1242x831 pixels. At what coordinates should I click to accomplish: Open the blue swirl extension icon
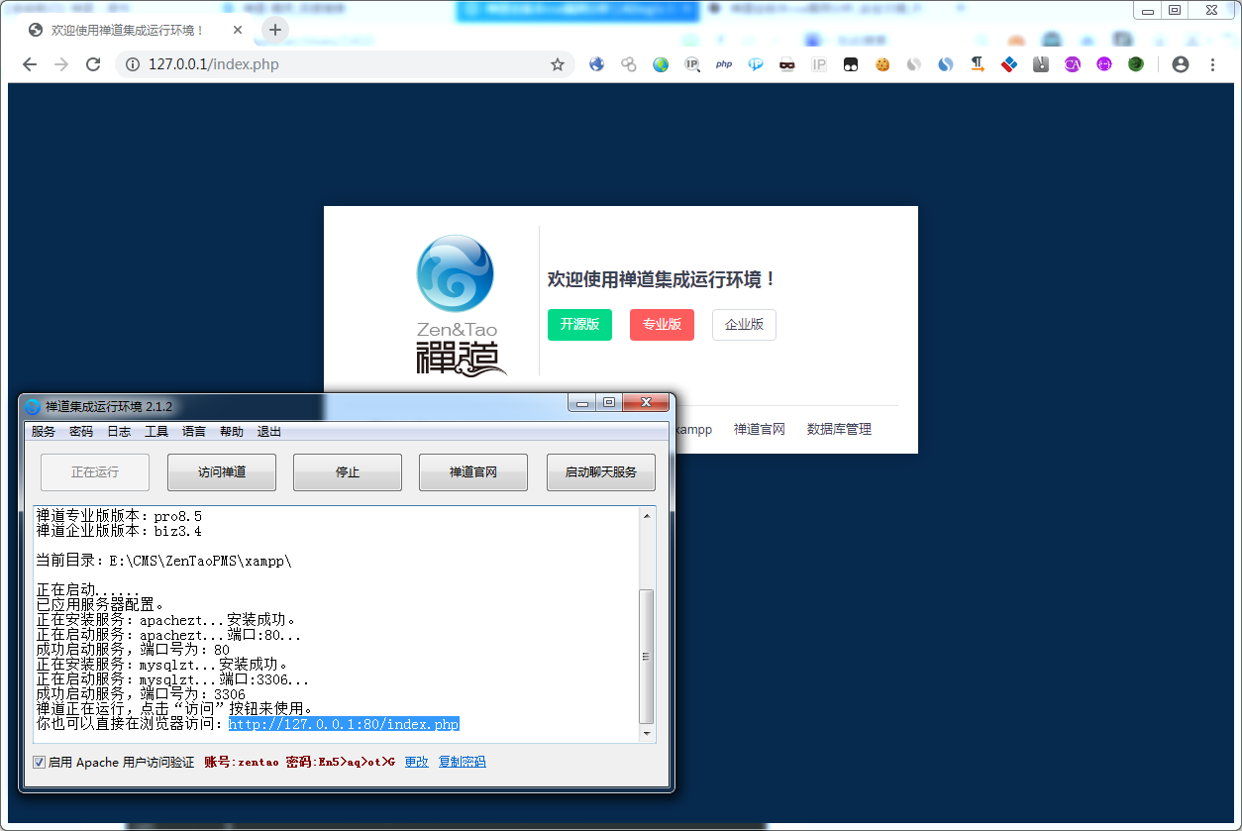(946, 64)
